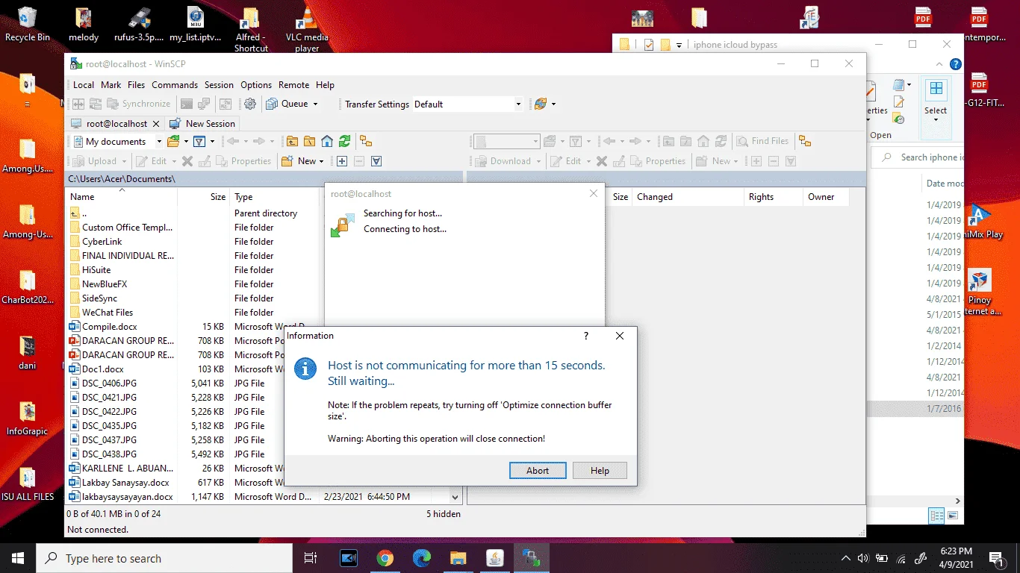1020x573 pixels.
Task: Click the volume icon in system tray
Action: click(863, 558)
